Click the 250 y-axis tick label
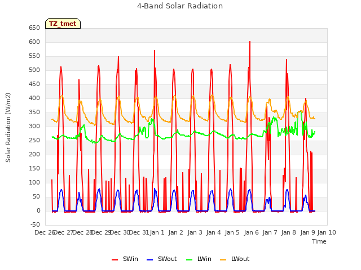This screenshot has height=270, width=361. 34,140
